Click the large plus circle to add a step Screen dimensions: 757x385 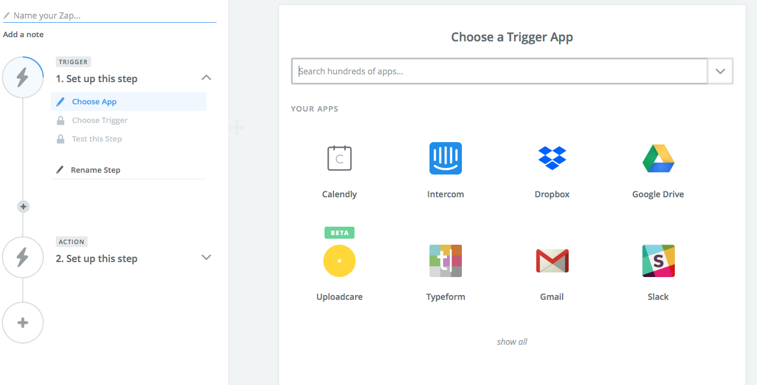pyautogui.click(x=23, y=323)
